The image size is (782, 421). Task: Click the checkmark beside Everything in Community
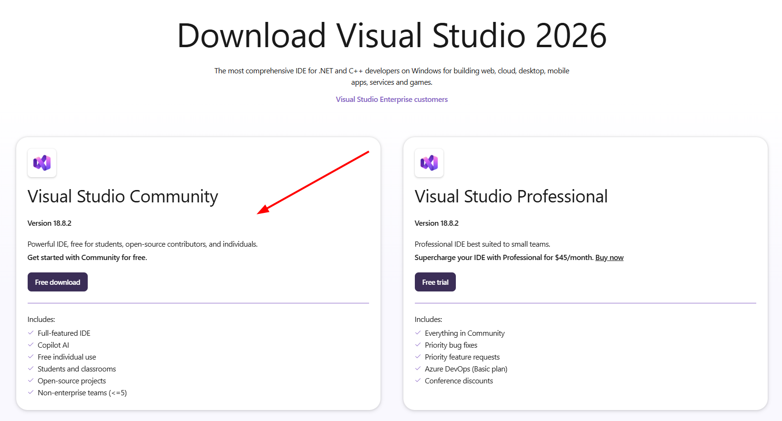[418, 333]
